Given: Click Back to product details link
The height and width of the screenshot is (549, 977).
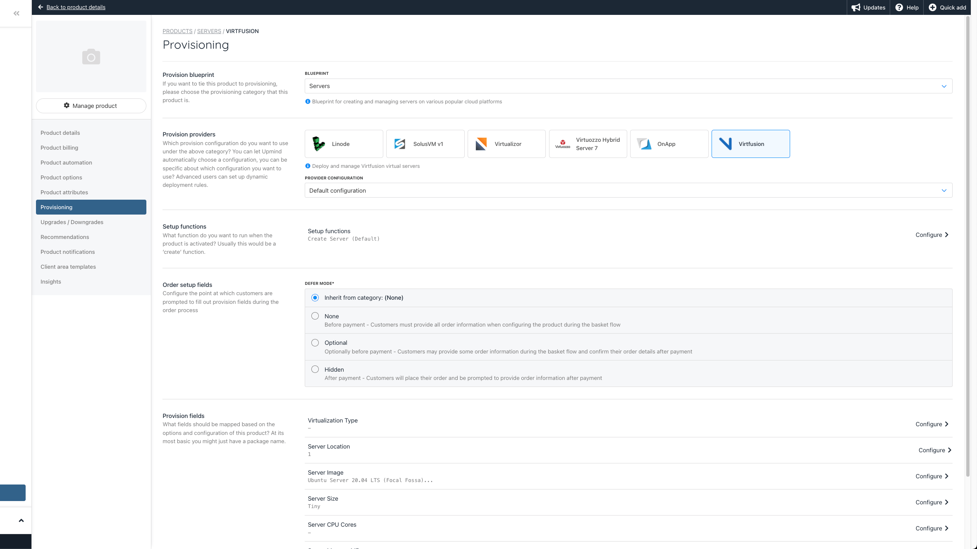Looking at the screenshot, I should (76, 7).
